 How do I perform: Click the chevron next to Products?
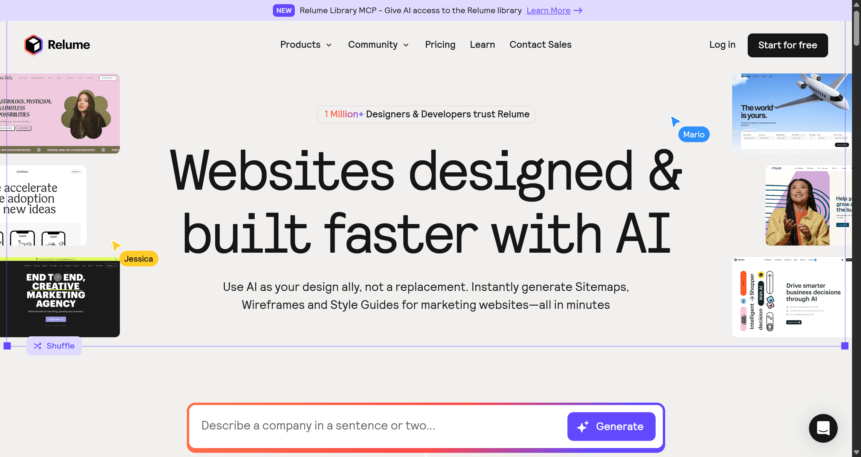(x=329, y=45)
